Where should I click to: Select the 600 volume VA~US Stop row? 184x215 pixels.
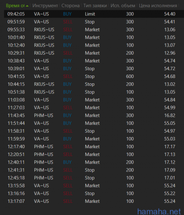[x=92, y=77]
